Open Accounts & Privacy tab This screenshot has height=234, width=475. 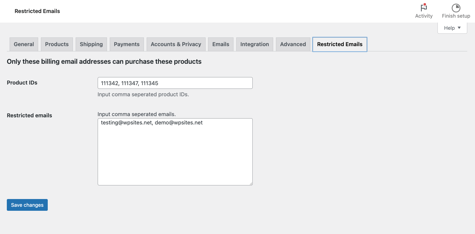point(176,44)
